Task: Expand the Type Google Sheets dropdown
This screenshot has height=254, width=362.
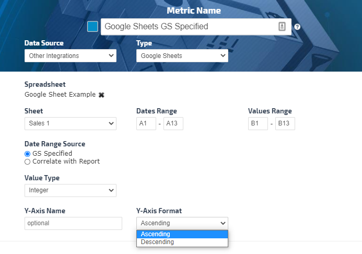Action: 182,56
